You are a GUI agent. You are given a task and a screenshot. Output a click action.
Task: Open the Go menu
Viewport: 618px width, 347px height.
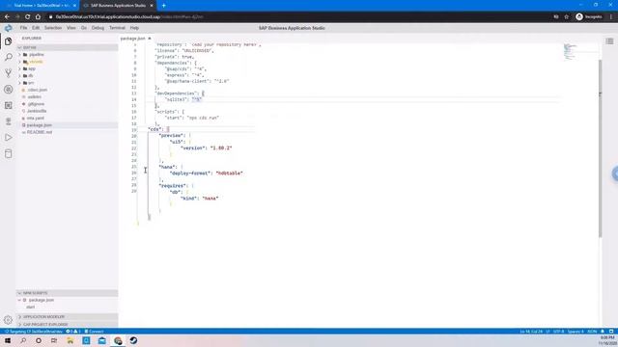click(84, 28)
